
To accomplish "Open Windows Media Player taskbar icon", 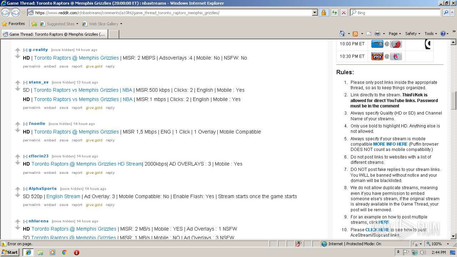I will pyautogui.click(x=52, y=252).
